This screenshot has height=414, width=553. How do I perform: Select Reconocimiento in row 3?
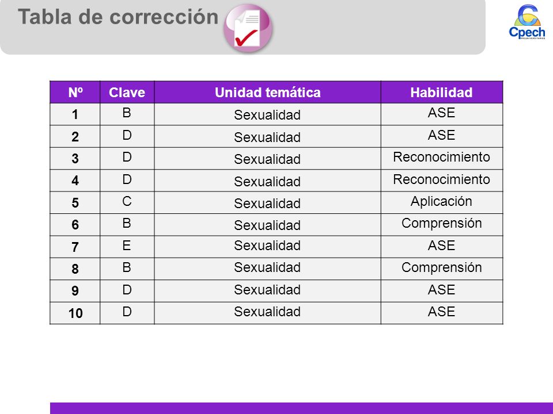coord(442,157)
